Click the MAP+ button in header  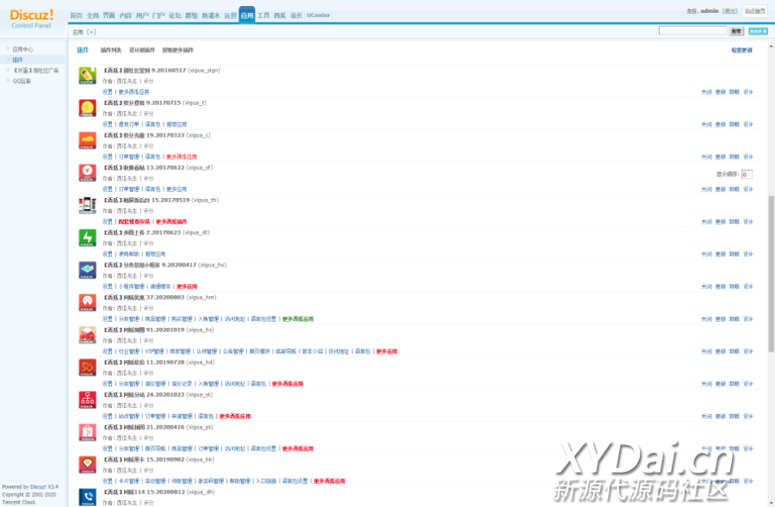tap(758, 31)
